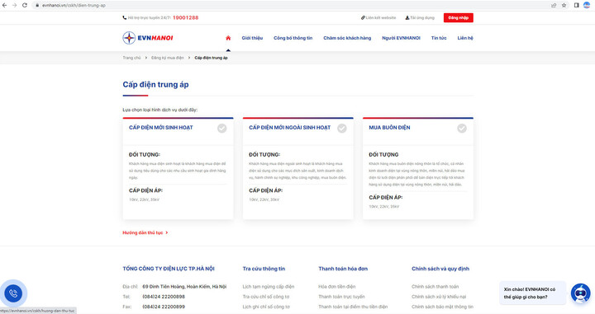The height and width of the screenshot is (314, 595).
Task: Bookmark this page with the star icon
Action: point(564,5)
